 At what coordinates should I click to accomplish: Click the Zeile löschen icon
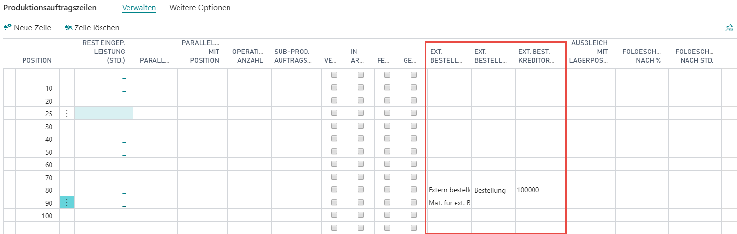coord(68,28)
